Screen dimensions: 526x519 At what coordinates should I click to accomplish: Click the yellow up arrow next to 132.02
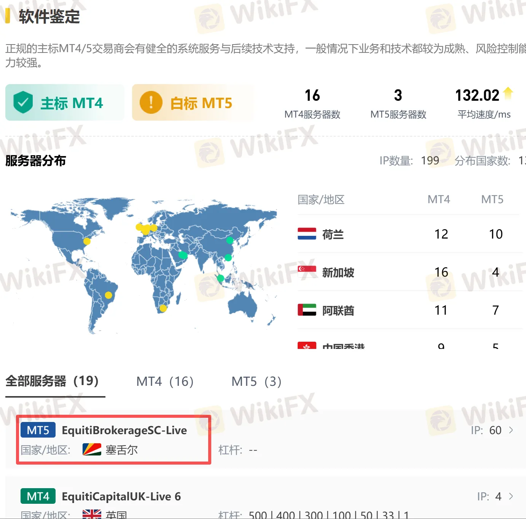click(508, 93)
